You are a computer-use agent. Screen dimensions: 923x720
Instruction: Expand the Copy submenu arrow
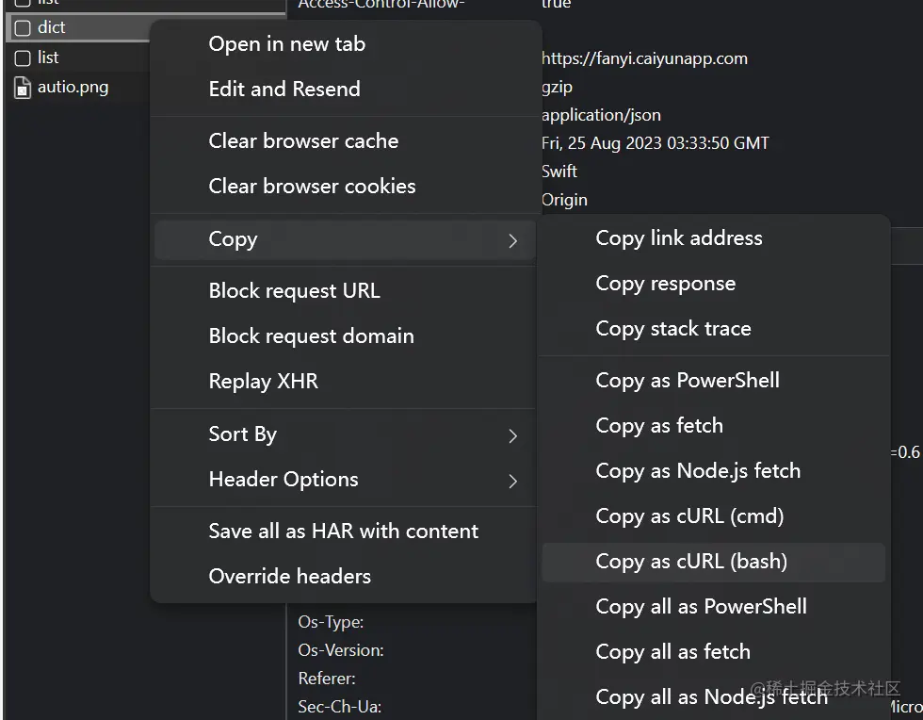coord(512,240)
